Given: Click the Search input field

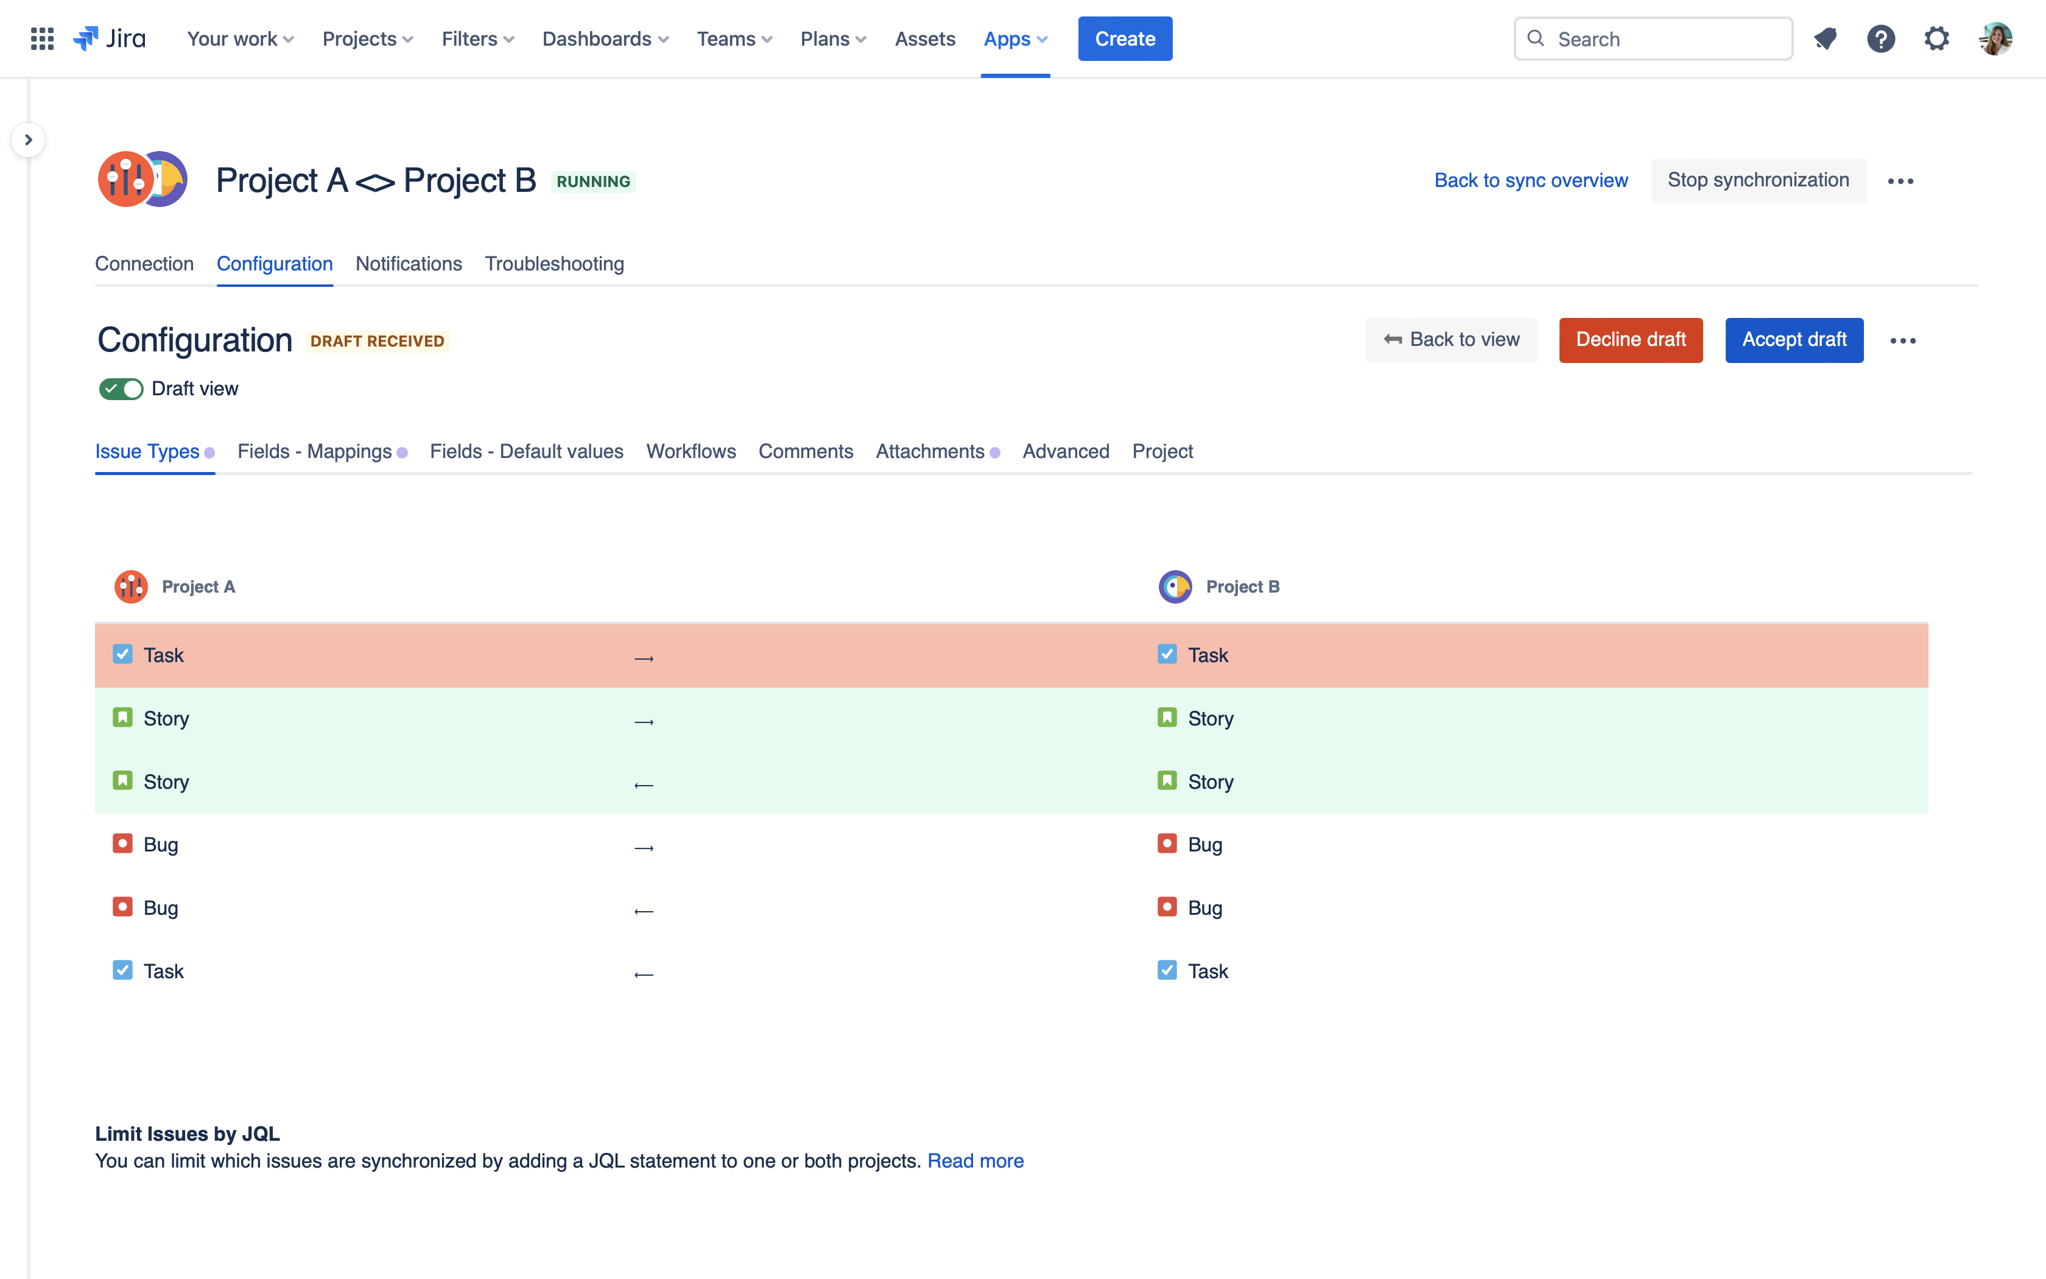Looking at the screenshot, I should click(x=1654, y=39).
